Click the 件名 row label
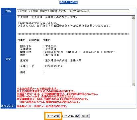The image size is (137, 120). click(8, 11)
